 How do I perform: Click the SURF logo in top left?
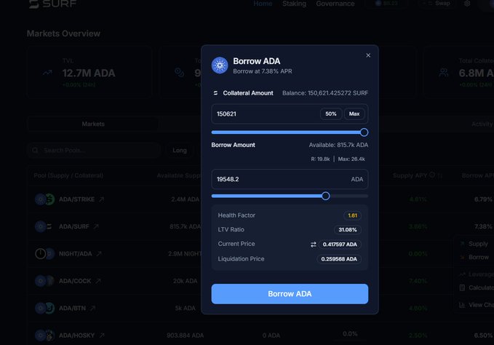[52, 4]
